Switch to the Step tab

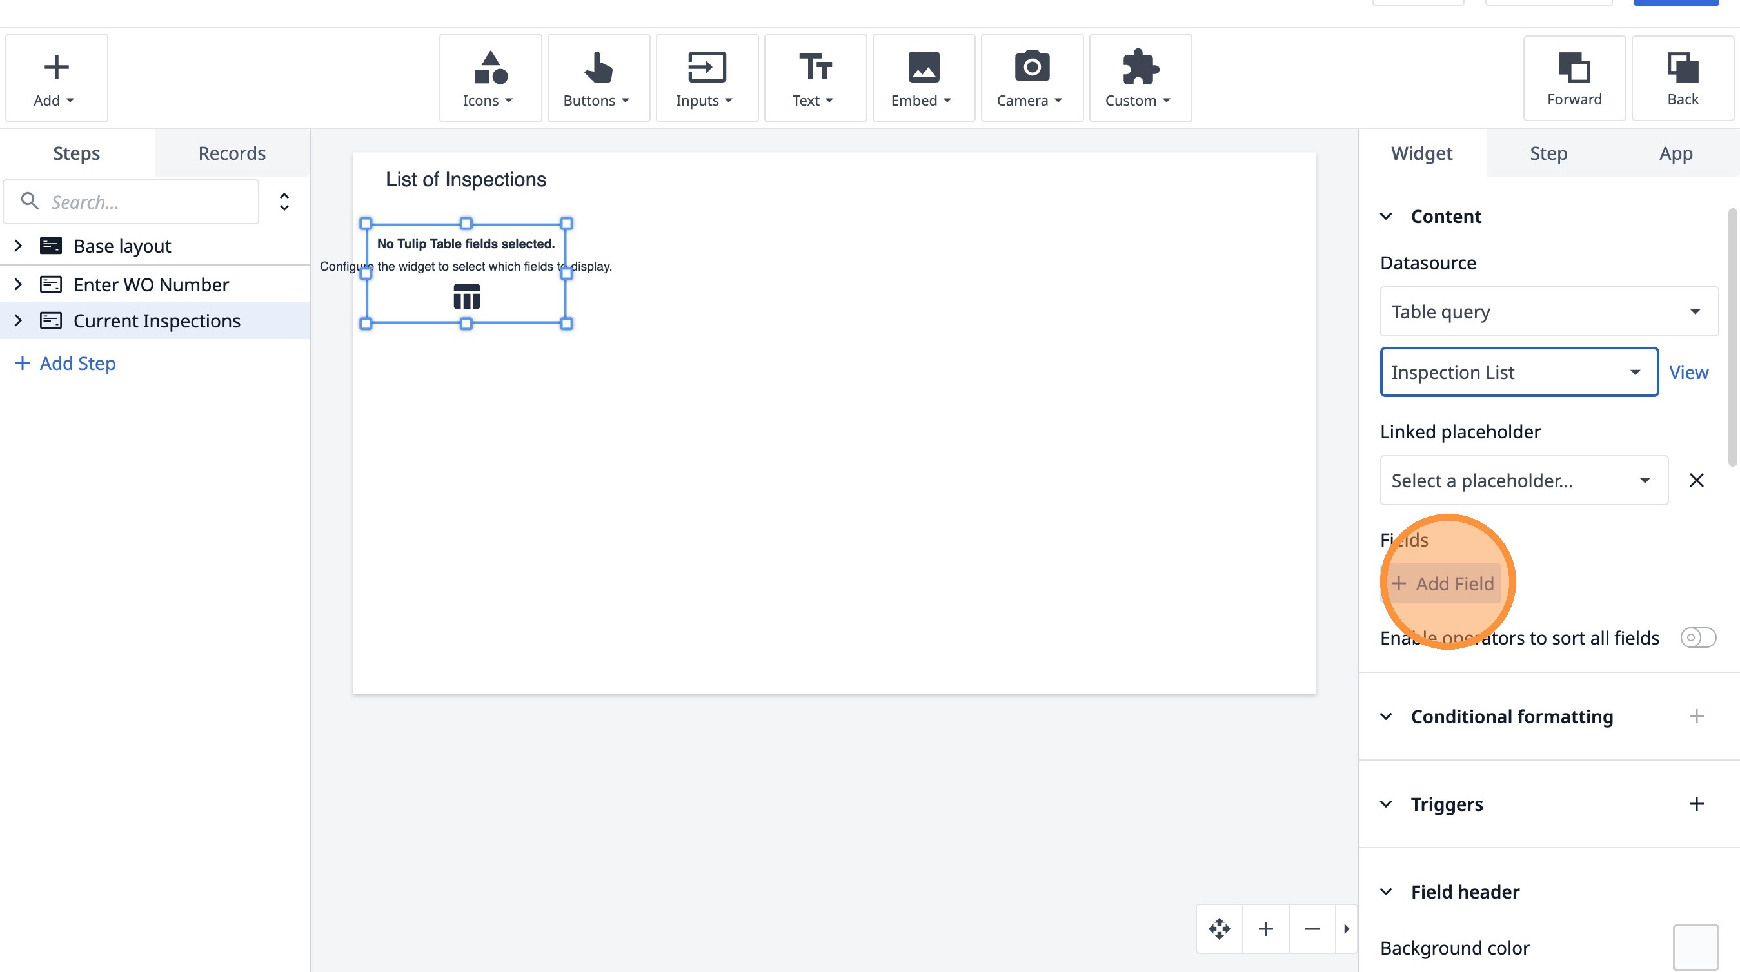(x=1548, y=153)
